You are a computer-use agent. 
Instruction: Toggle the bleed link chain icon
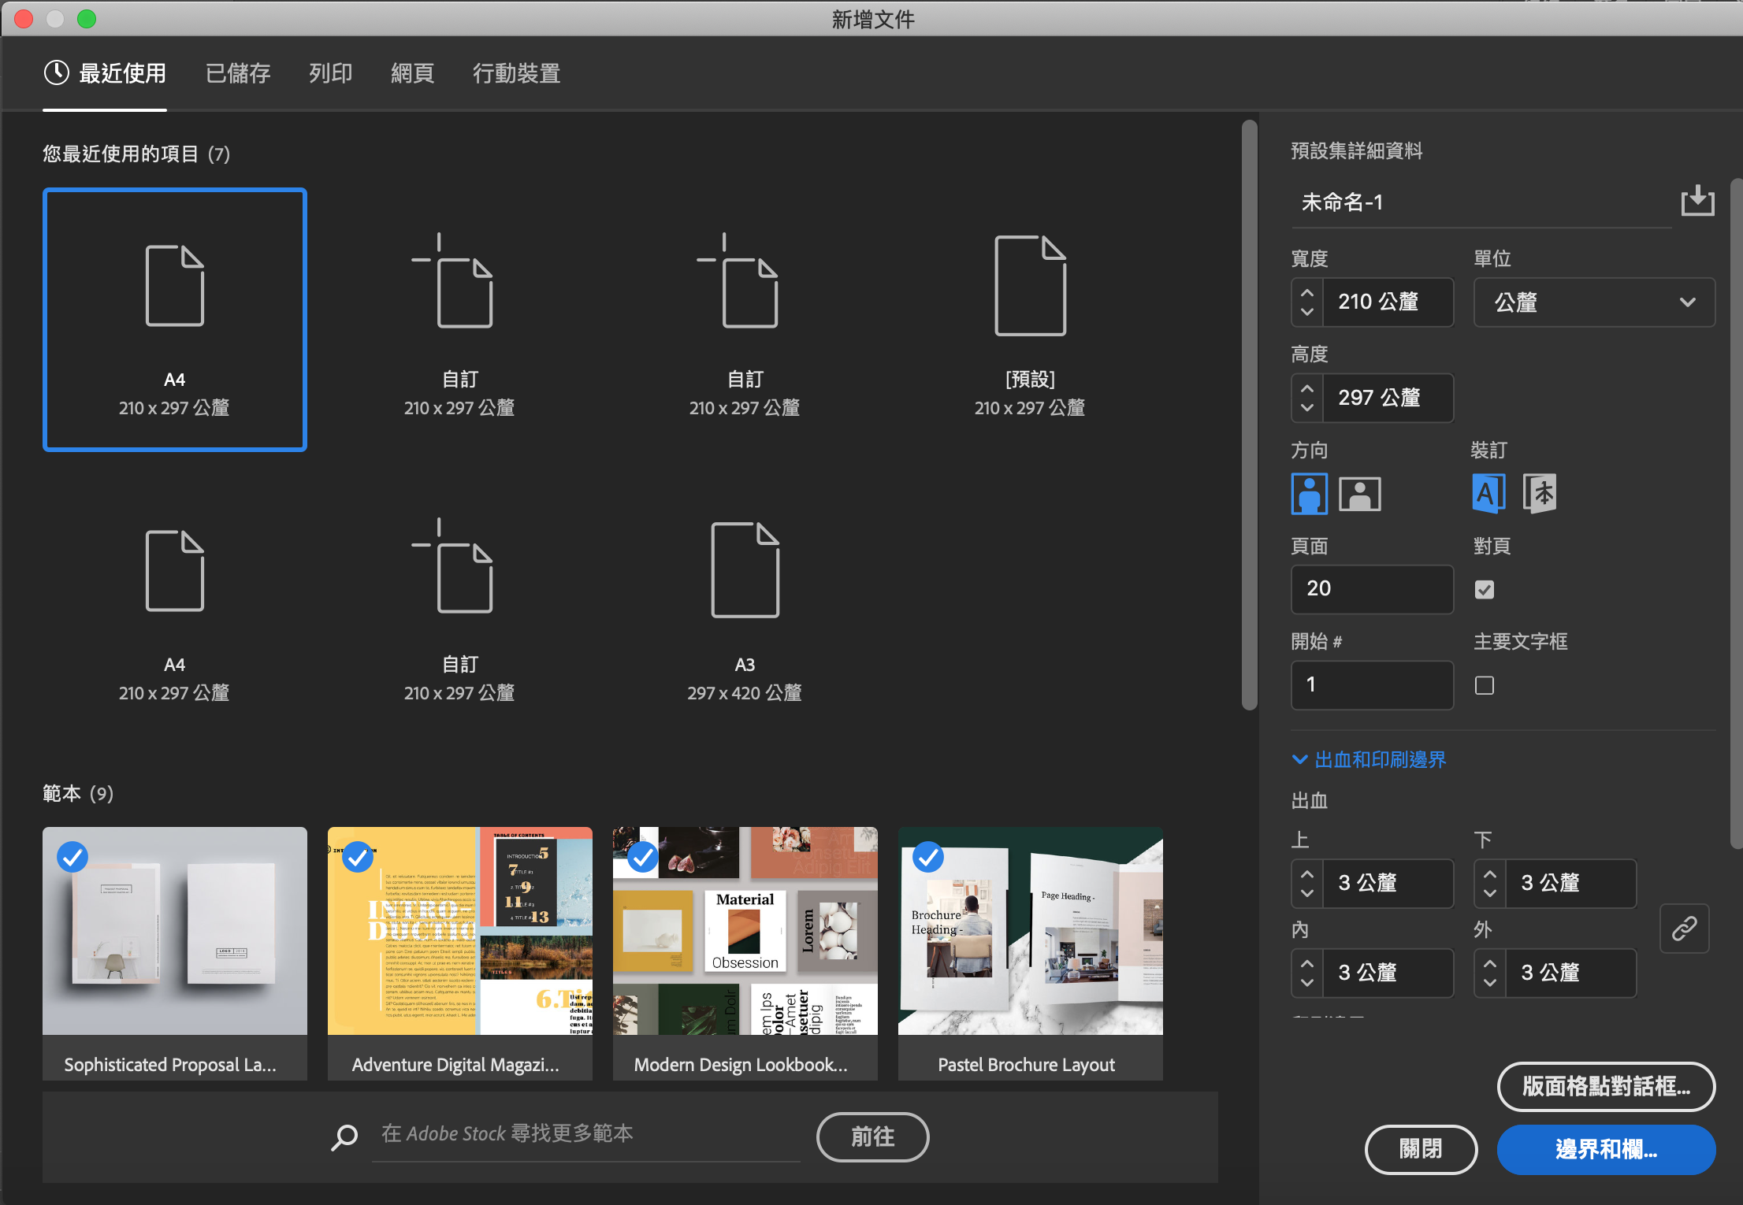(1684, 928)
